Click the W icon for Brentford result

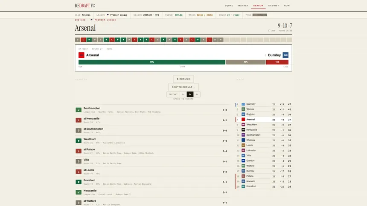pos(79,182)
